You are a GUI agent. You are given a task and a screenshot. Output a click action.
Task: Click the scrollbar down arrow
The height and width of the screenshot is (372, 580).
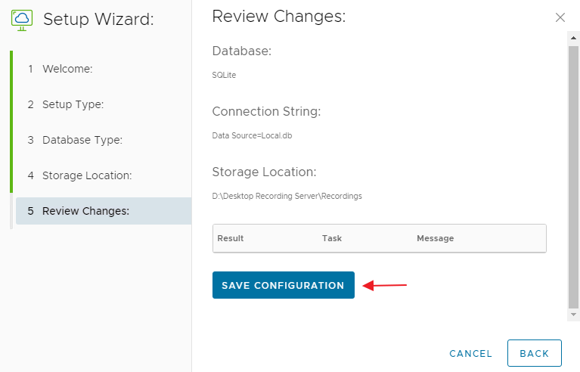point(573,314)
